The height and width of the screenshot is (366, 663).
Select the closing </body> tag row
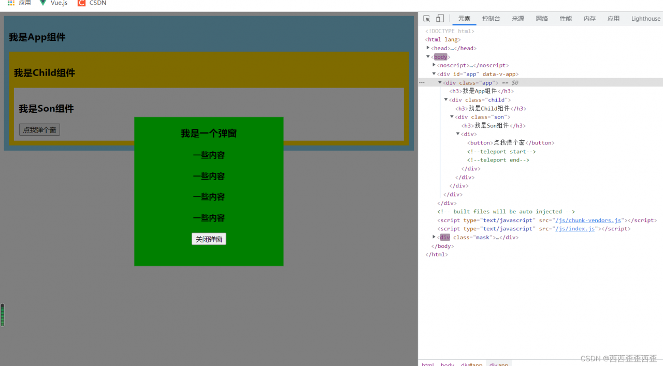(x=443, y=246)
